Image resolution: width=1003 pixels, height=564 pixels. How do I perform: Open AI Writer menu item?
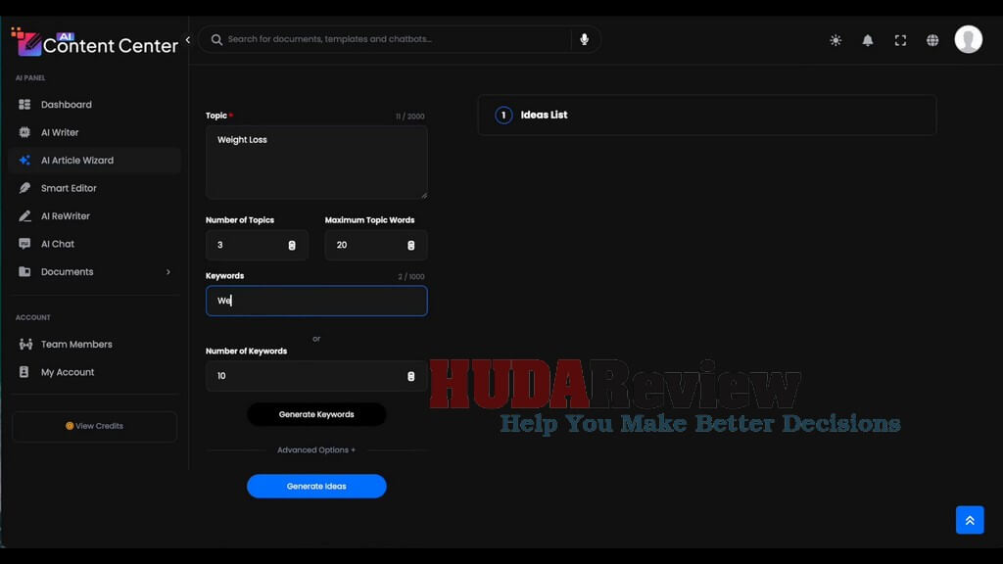(x=94, y=132)
